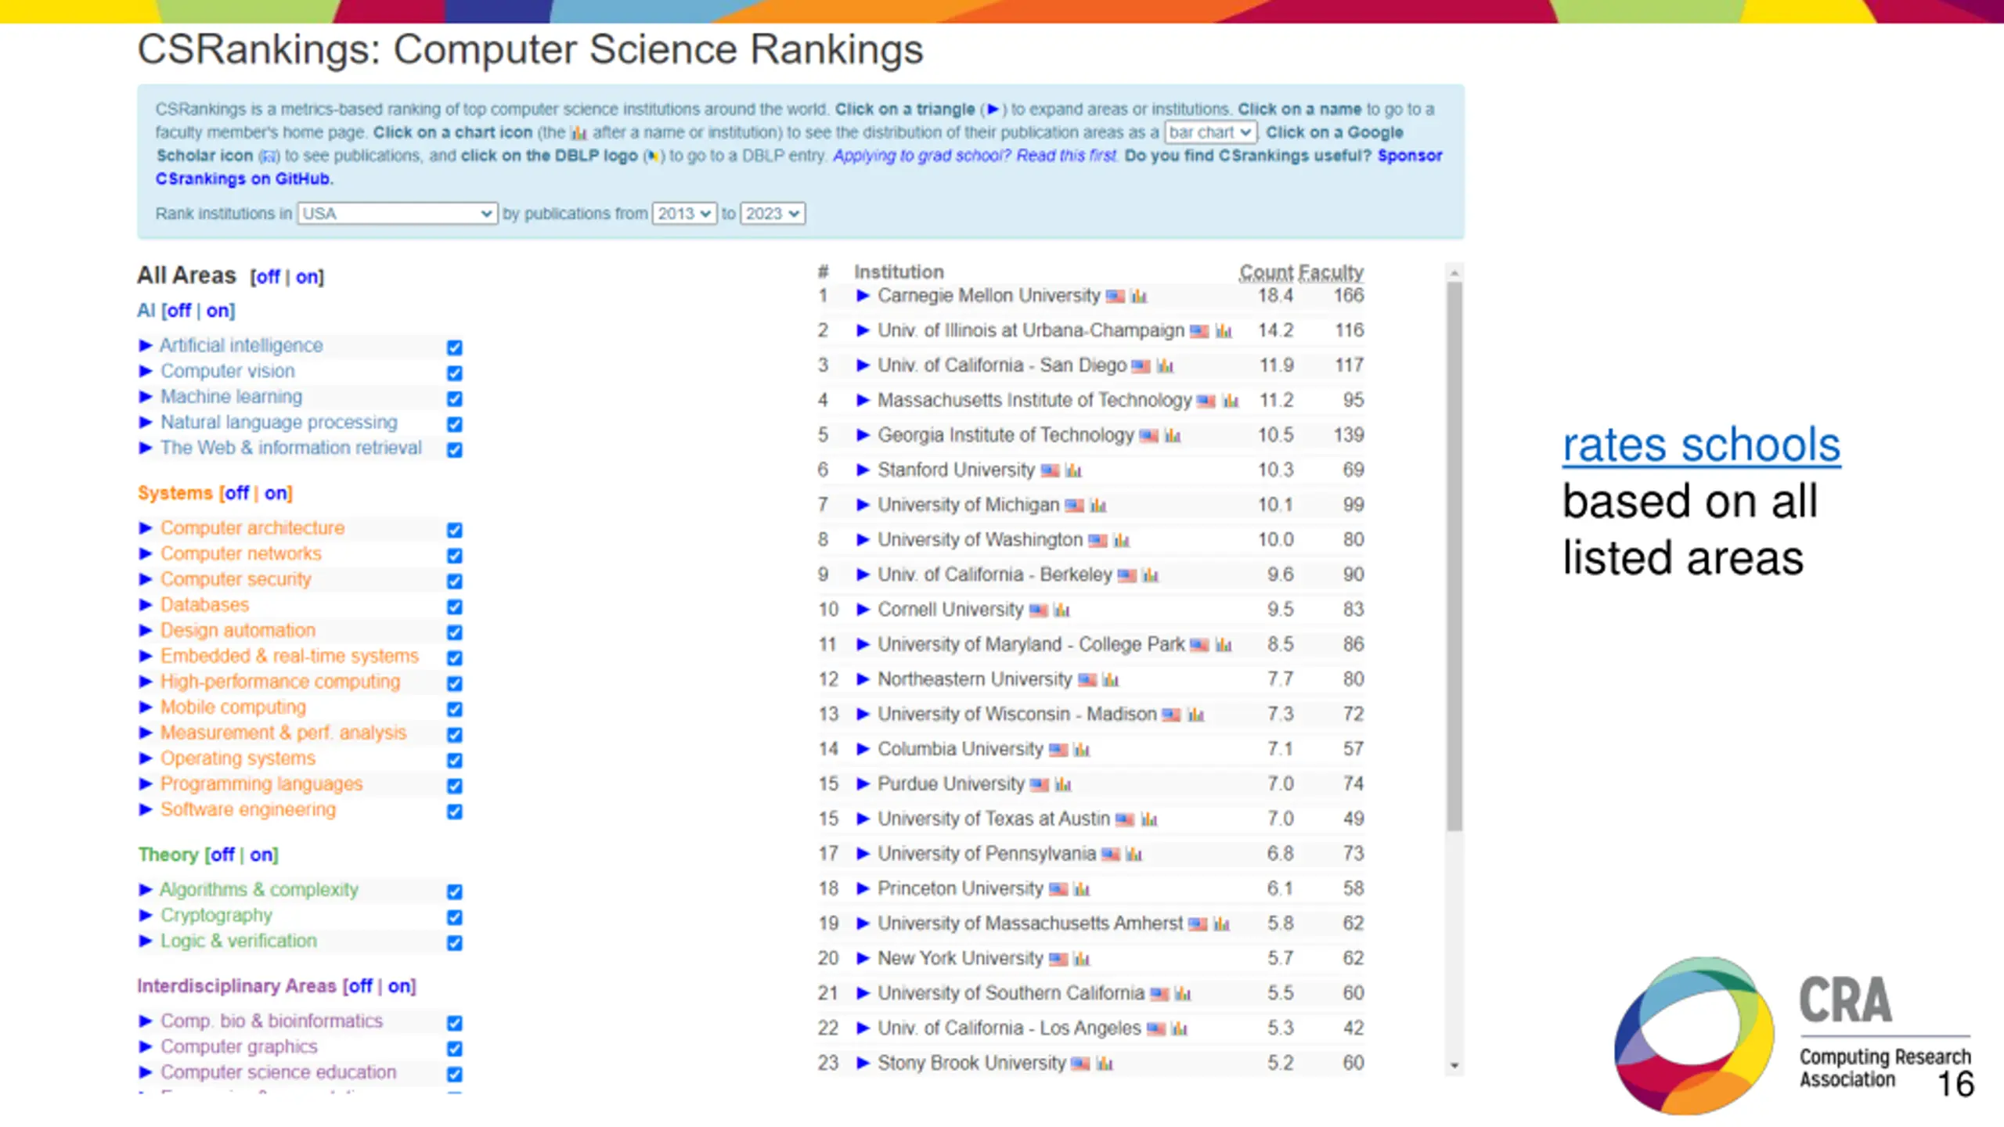This screenshot has width=2004, height=1127.
Task: Expand the Georgia Institute of Technology row
Action: coord(863,435)
